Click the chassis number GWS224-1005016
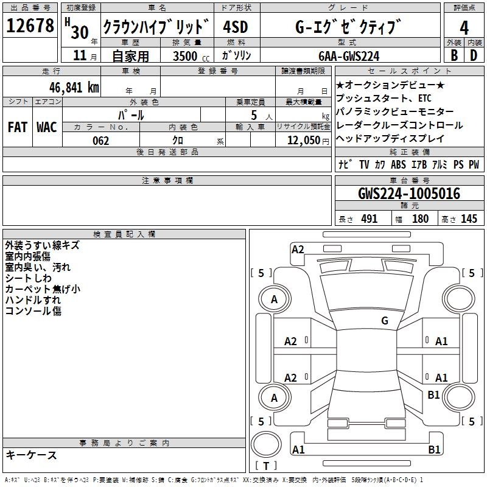 click(x=408, y=194)
